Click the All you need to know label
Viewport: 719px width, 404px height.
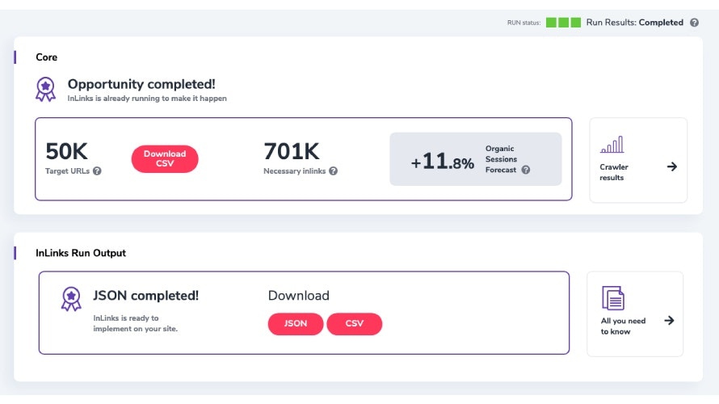point(623,326)
